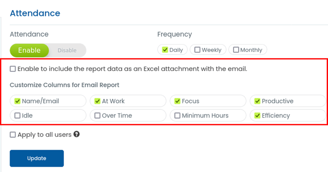
Task: Uncheck the Name/Email column
Action: click(18, 101)
